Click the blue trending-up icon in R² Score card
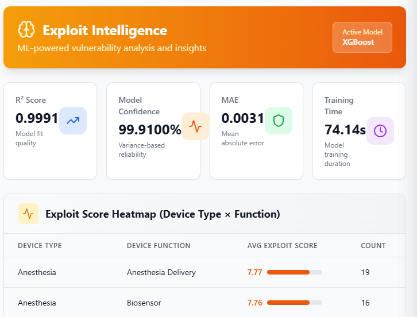This screenshot has height=317, width=417. click(x=73, y=121)
